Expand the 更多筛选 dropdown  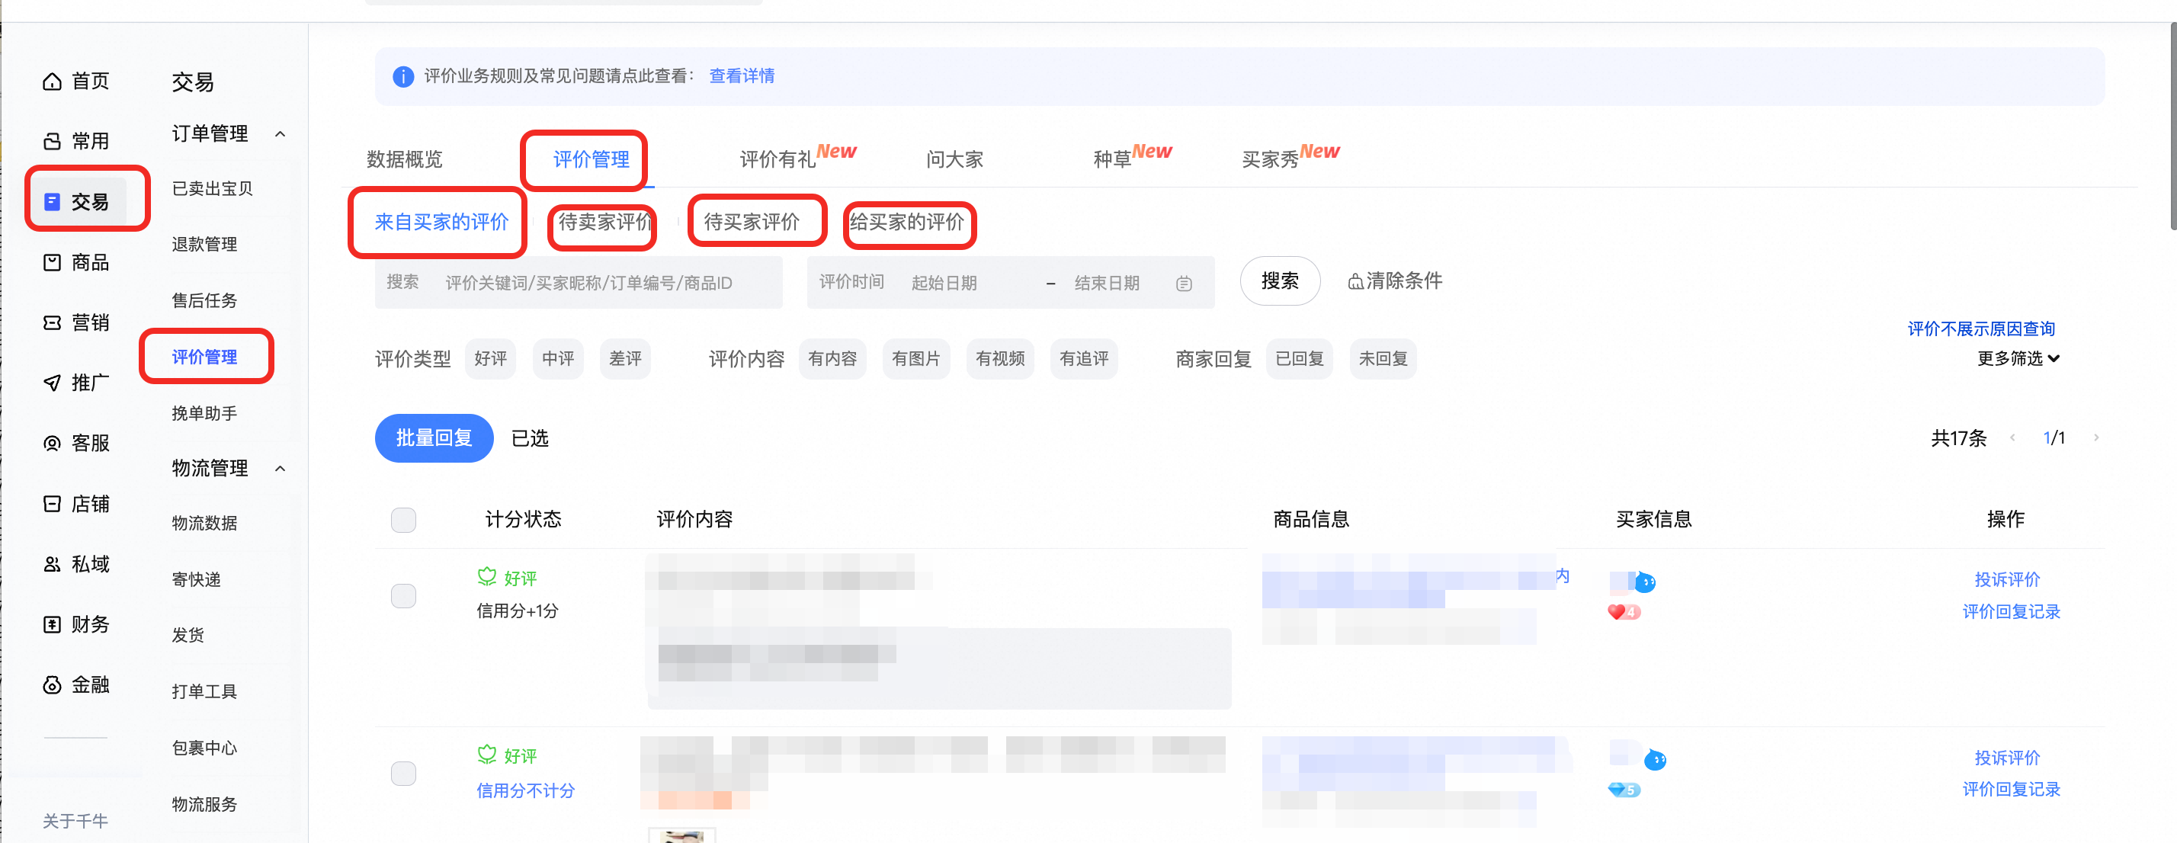coord(2018,358)
